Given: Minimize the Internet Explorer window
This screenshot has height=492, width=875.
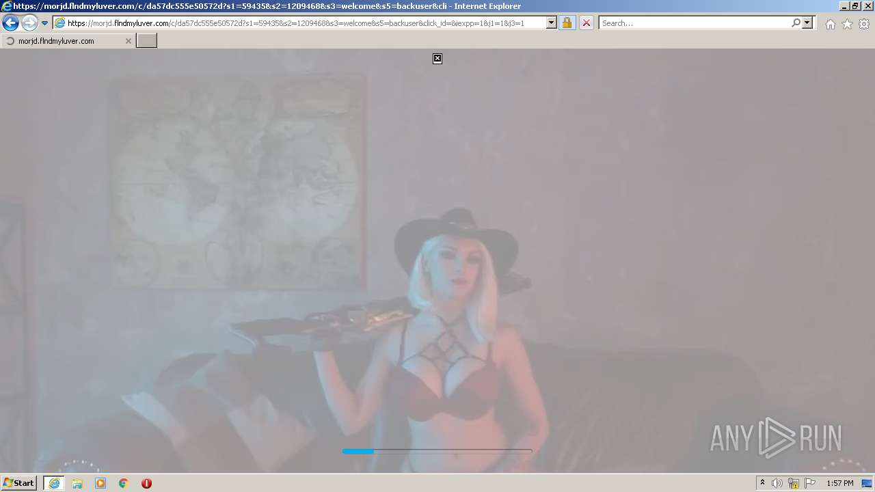Looking at the screenshot, I should (844, 6).
